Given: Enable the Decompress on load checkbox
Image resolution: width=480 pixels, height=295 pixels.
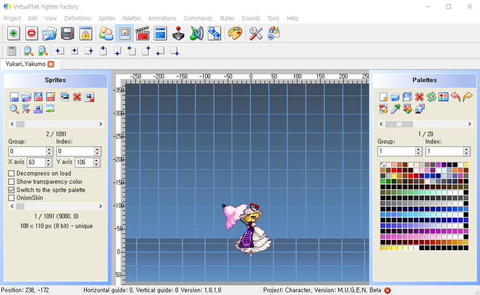Looking at the screenshot, I should pos(11,174).
